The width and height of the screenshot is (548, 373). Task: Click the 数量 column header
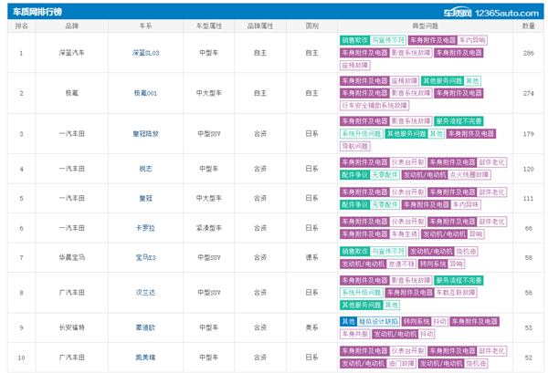(529, 26)
